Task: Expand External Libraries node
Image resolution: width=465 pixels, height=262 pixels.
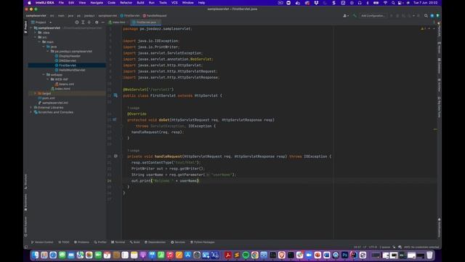Action: coord(31,108)
